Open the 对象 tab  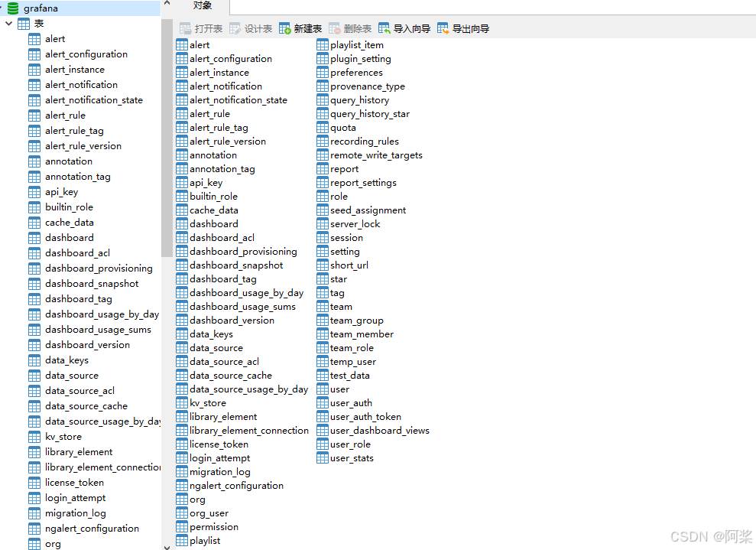point(202,5)
